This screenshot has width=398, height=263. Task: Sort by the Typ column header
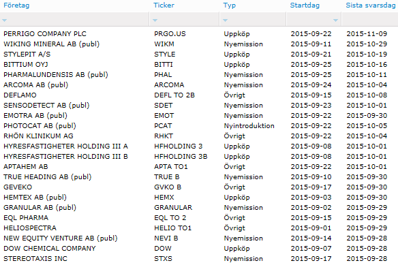tap(230, 5)
